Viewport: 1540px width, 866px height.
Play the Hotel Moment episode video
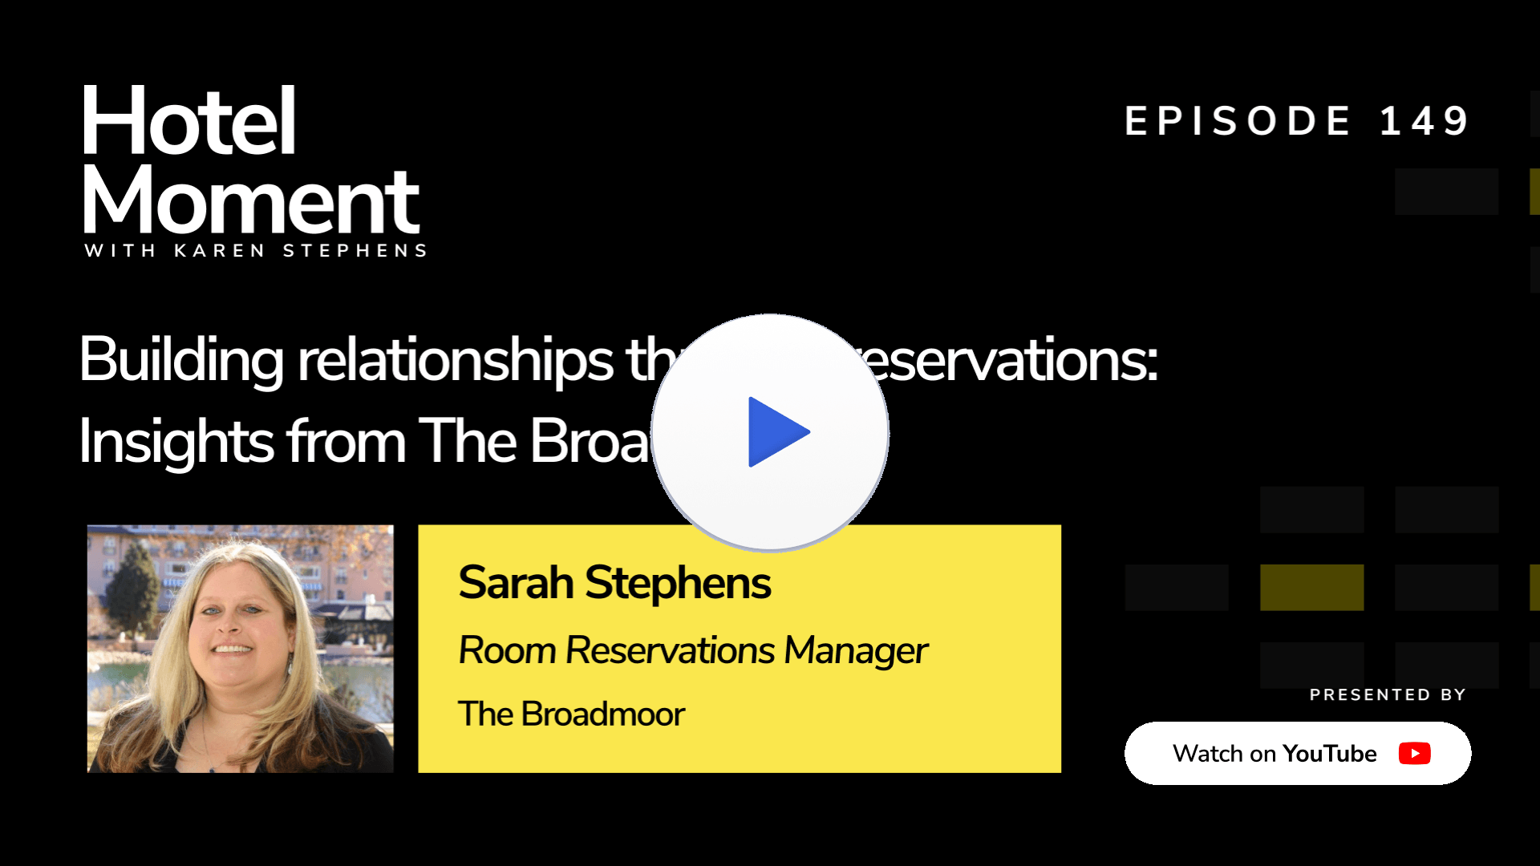(770, 432)
